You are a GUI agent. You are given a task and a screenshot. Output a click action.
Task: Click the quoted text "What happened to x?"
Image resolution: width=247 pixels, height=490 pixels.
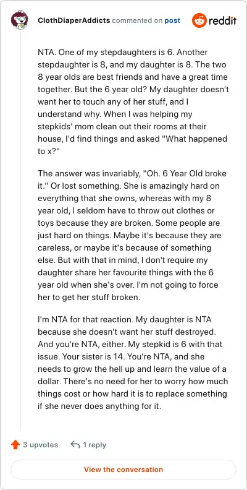(132, 145)
